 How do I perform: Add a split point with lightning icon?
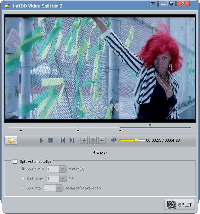[x=84, y=140]
